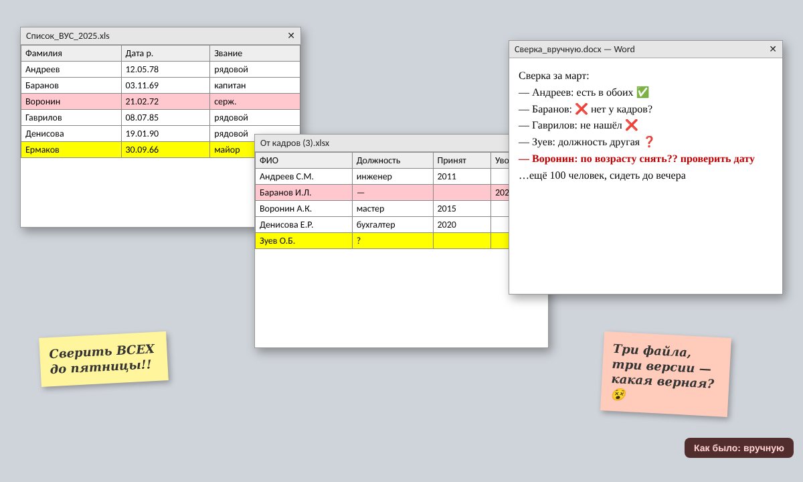Select the 'Принят' column header
Image resolution: width=803 pixels, height=482 pixels.
tap(462, 161)
